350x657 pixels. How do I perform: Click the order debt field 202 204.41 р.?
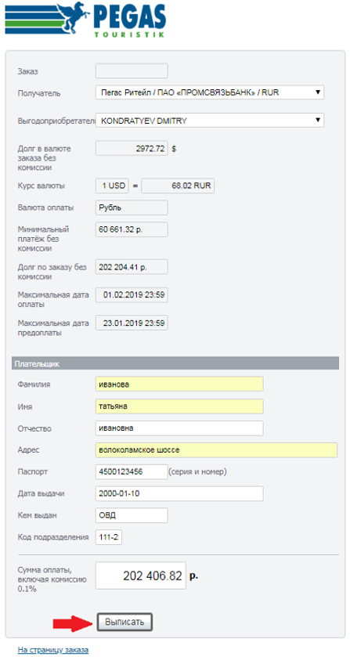132,266
